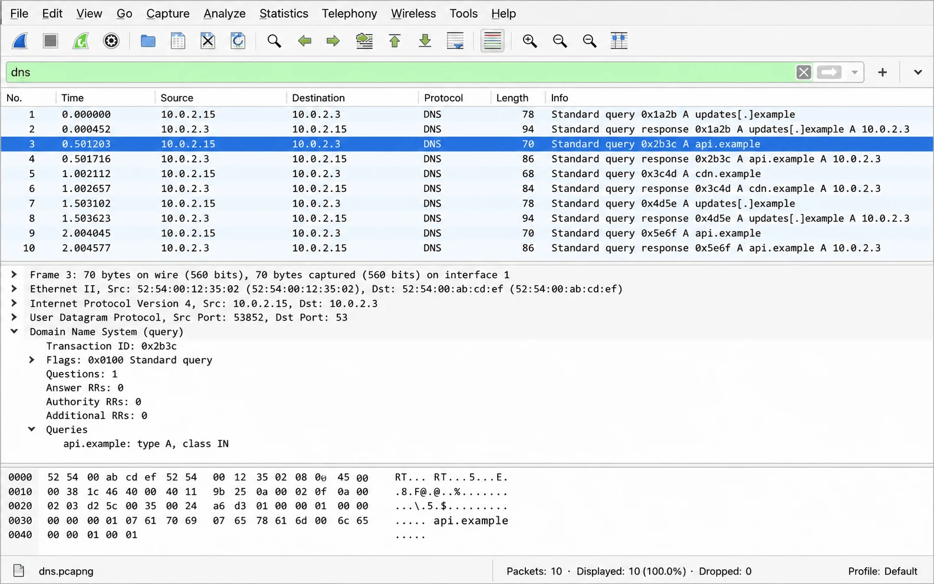Open capture file properties icon in status bar

tap(19, 570)
